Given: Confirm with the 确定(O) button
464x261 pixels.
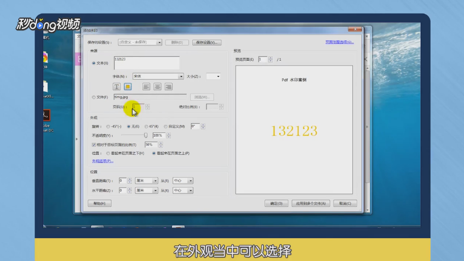Looking at the screenshot, I should click(x=277, y=204).
